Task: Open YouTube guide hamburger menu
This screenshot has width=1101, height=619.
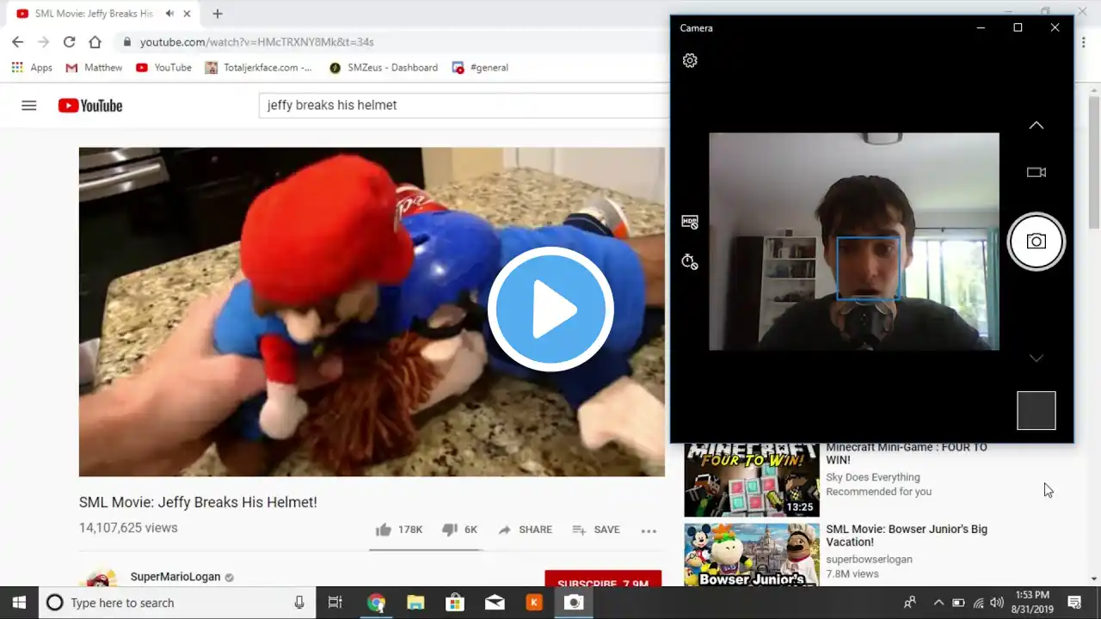Action: pos(29,106)
